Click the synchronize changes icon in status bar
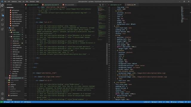Screen dimensions: 191x107 tap(12, 102)
